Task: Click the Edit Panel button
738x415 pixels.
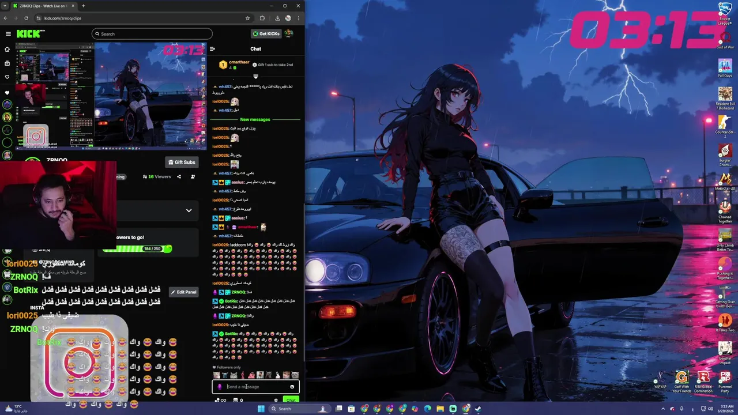Action: click(x=183, y=292)
